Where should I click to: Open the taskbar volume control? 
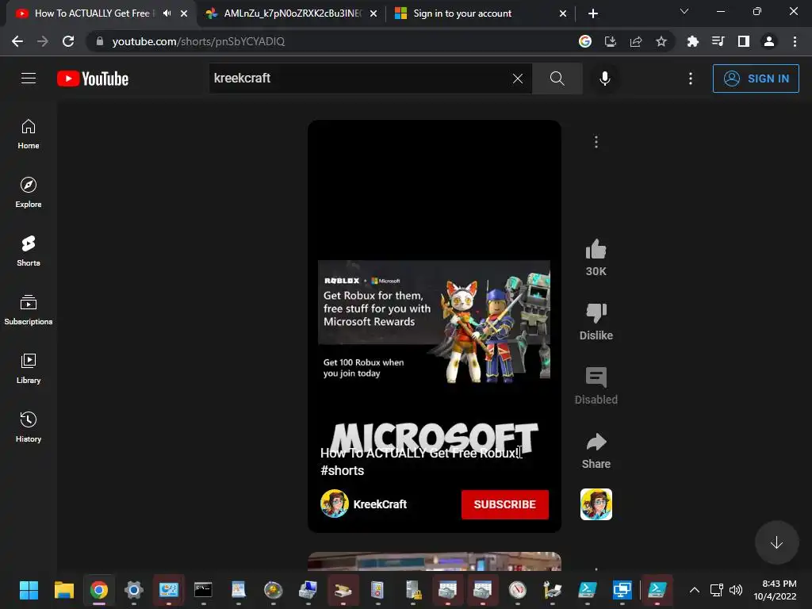736,590
